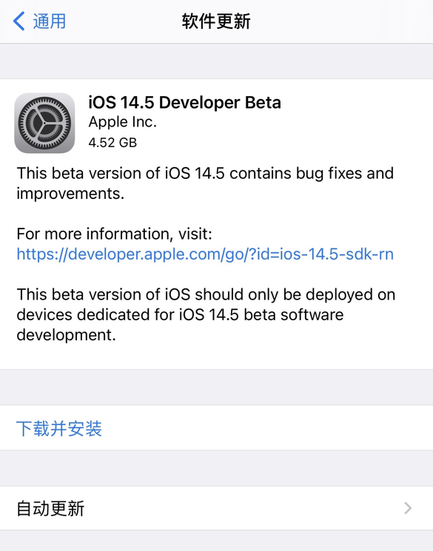Tap the Settings gear app icon

pyautogui.click(x=44, y=123)
